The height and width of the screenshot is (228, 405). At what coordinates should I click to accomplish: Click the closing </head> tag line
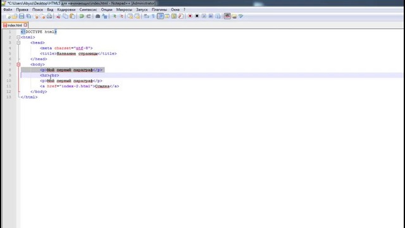(x=39, y=59)
